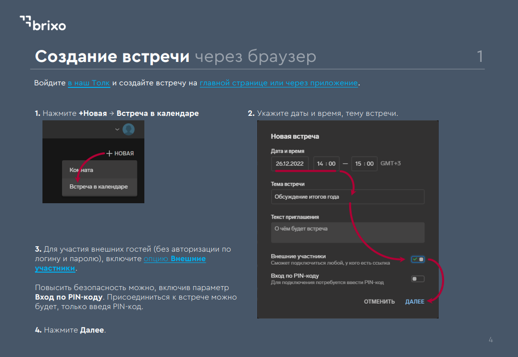Click the Тема встречи input field

coord(347,197)
